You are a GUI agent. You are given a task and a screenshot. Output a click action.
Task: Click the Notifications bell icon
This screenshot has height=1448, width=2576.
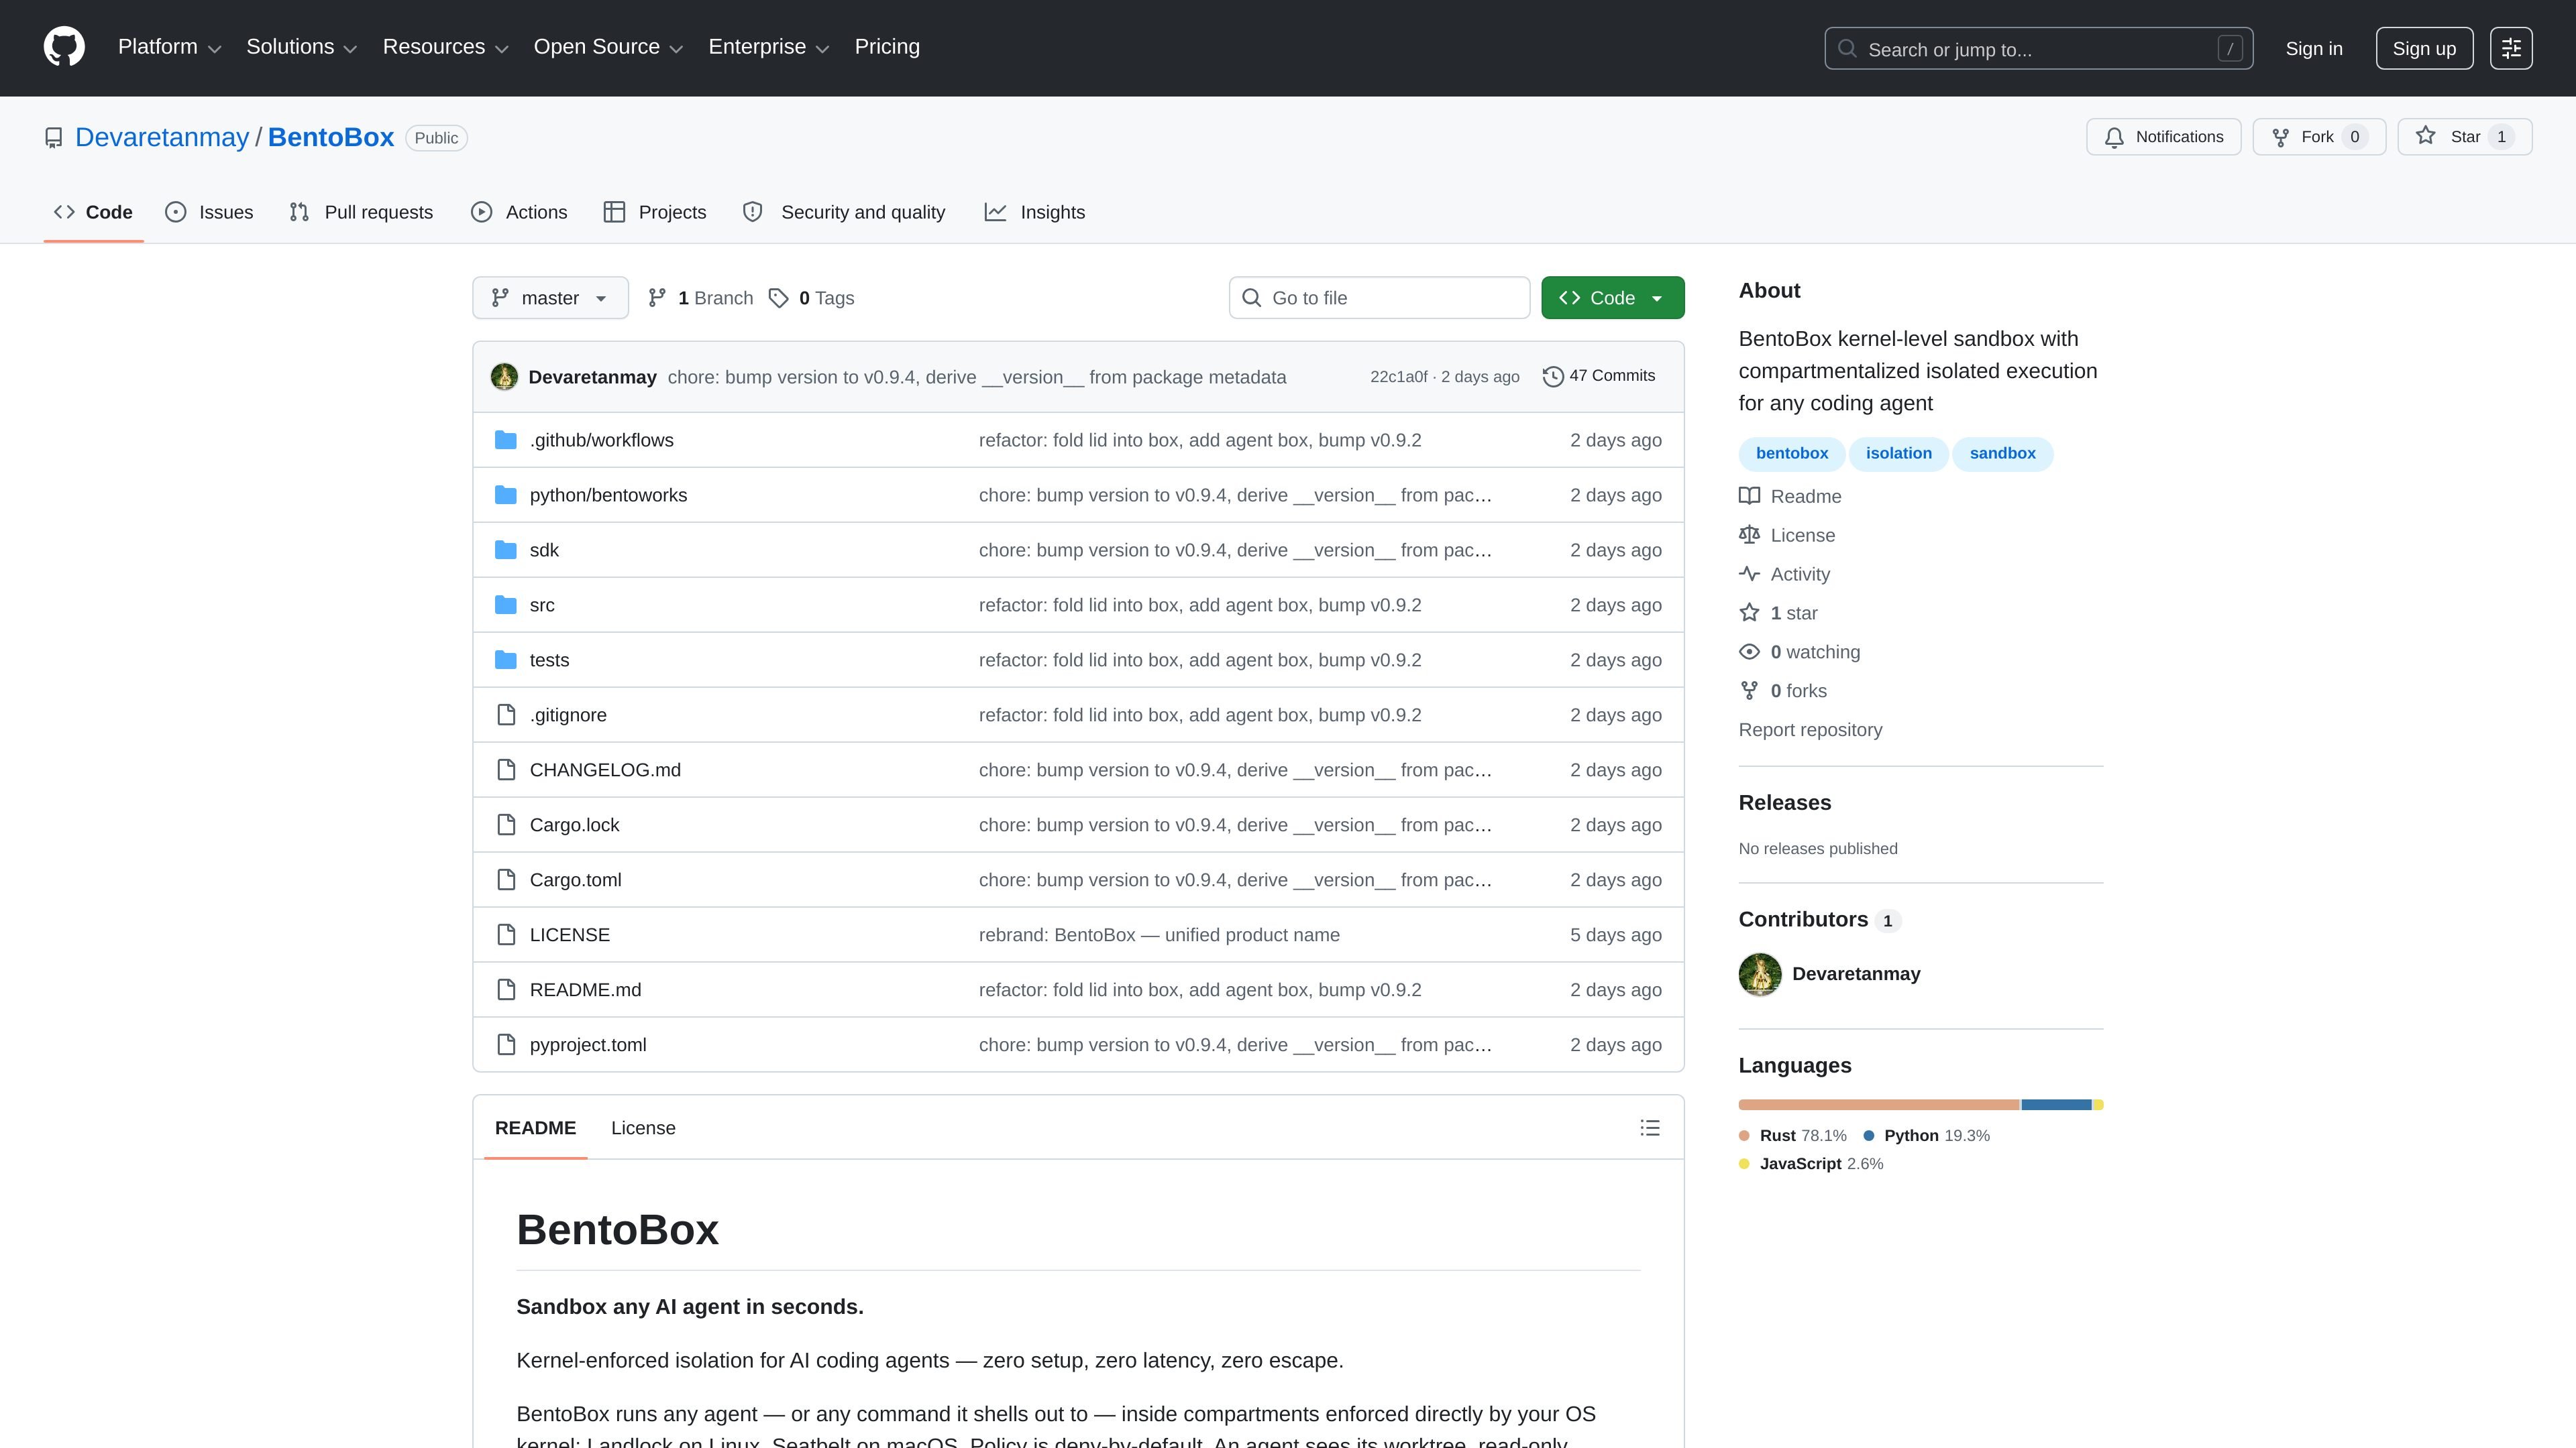tap(2114, 137)
